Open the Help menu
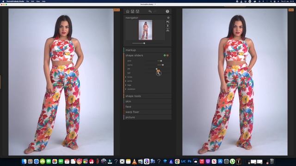 43,1
